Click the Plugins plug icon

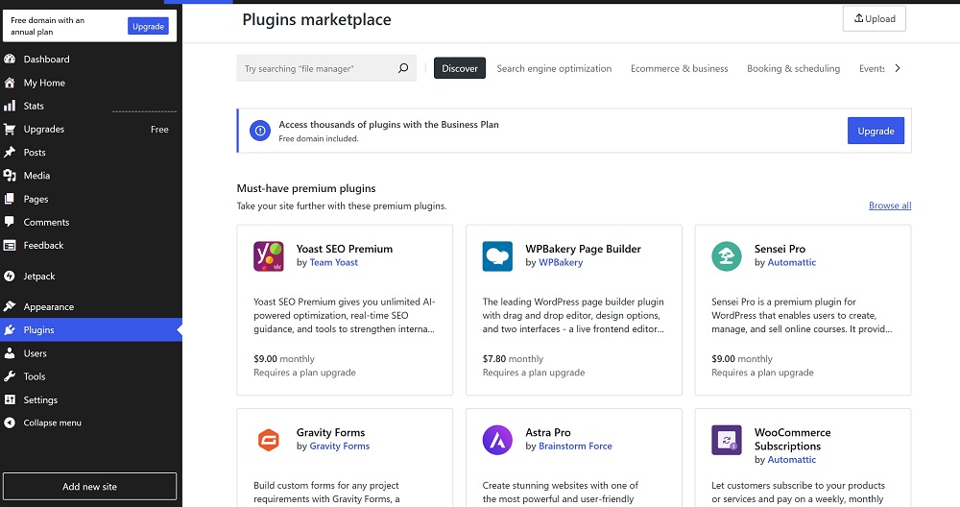10,330
